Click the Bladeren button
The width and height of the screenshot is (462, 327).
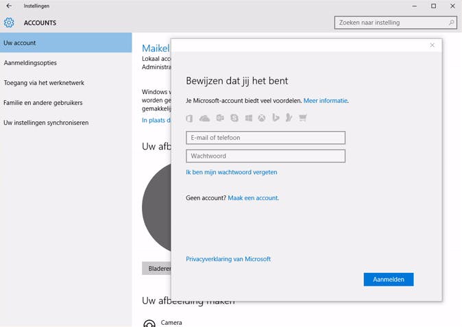(x=156, y=268)
